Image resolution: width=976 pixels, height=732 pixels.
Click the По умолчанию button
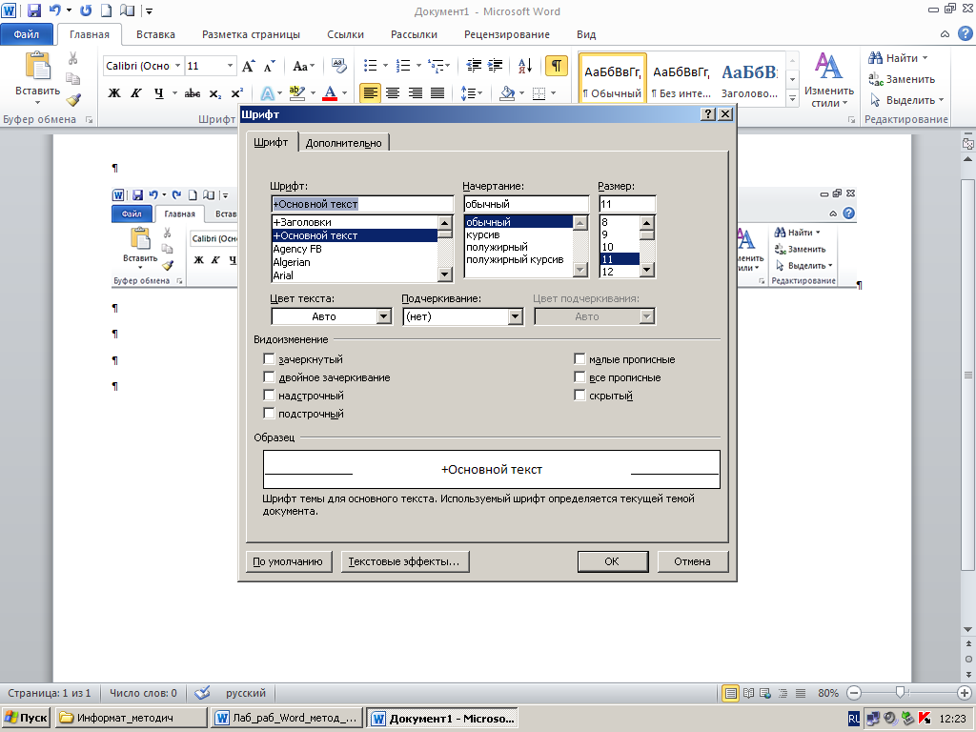click(288, 561)
